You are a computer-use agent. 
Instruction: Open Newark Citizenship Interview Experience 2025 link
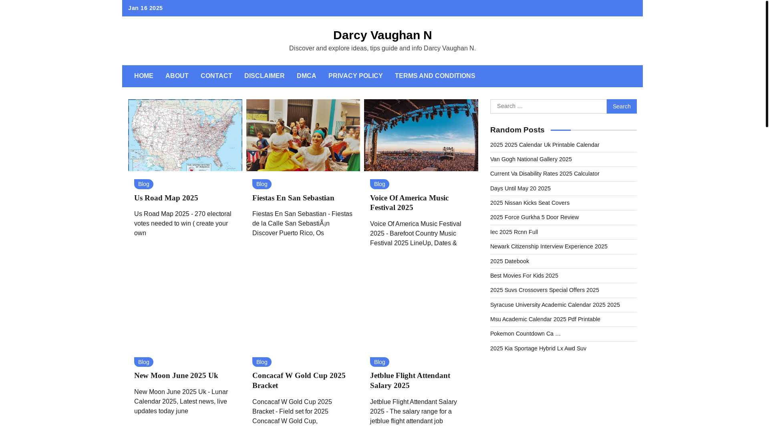[549, 246]
